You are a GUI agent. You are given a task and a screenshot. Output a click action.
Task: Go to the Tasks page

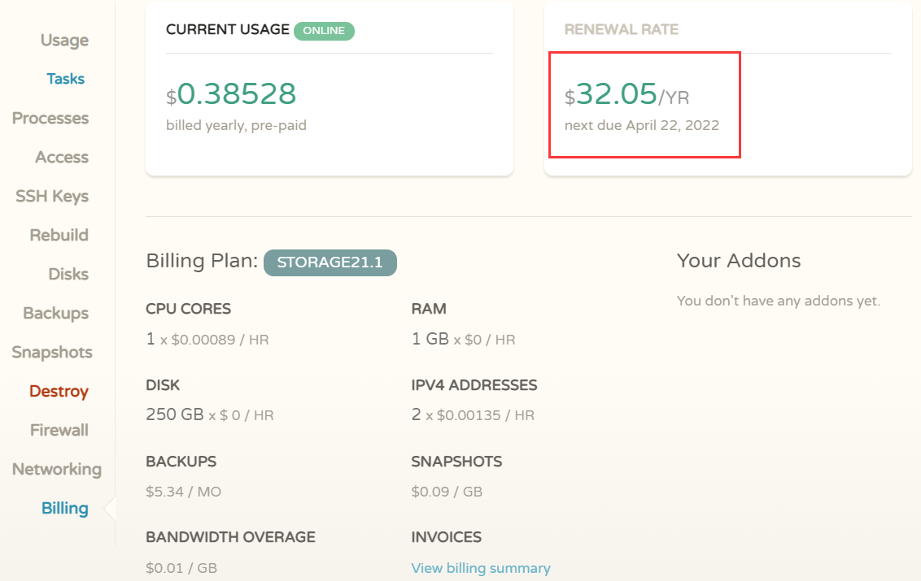[65, 79]
